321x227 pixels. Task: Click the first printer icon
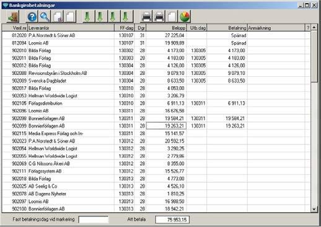[146, 16]
